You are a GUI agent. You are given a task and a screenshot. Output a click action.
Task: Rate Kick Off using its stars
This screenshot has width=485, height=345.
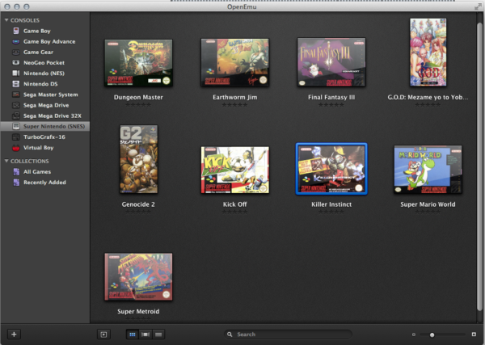234,212
